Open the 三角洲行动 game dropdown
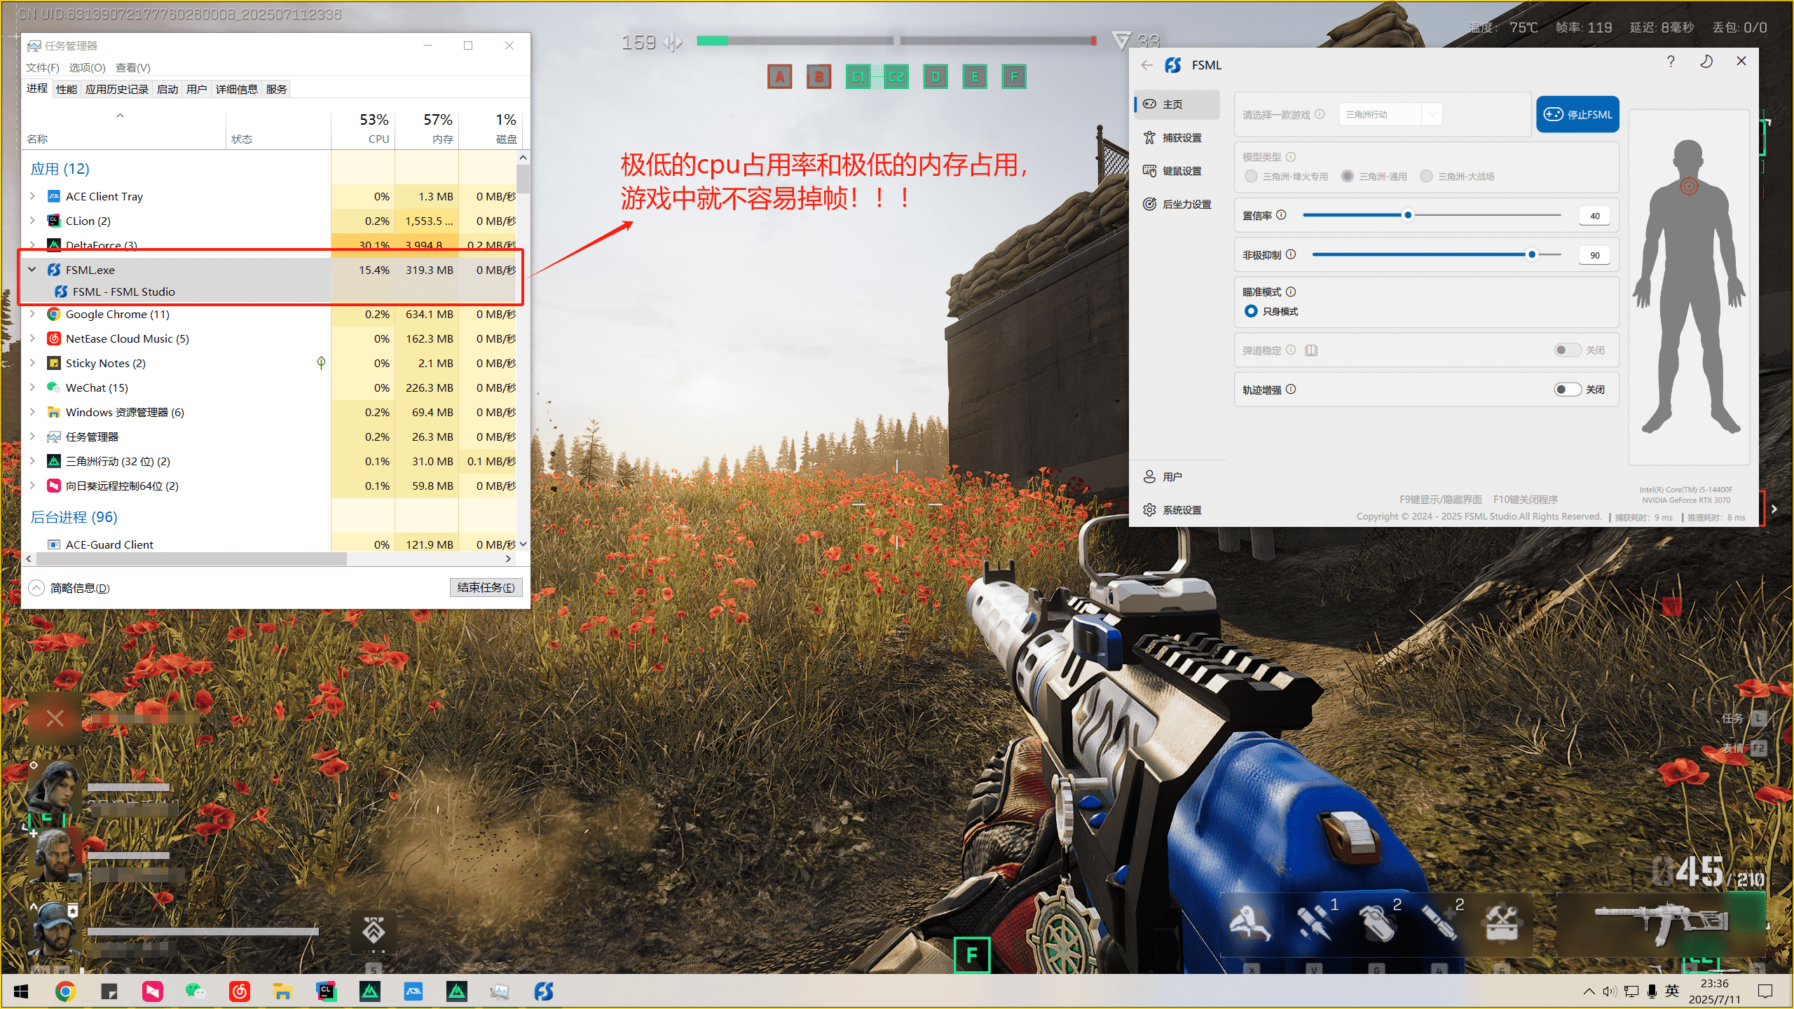Image resolution: width=1794 pixels, height=1009 pixels. (x=1390, y=115)
